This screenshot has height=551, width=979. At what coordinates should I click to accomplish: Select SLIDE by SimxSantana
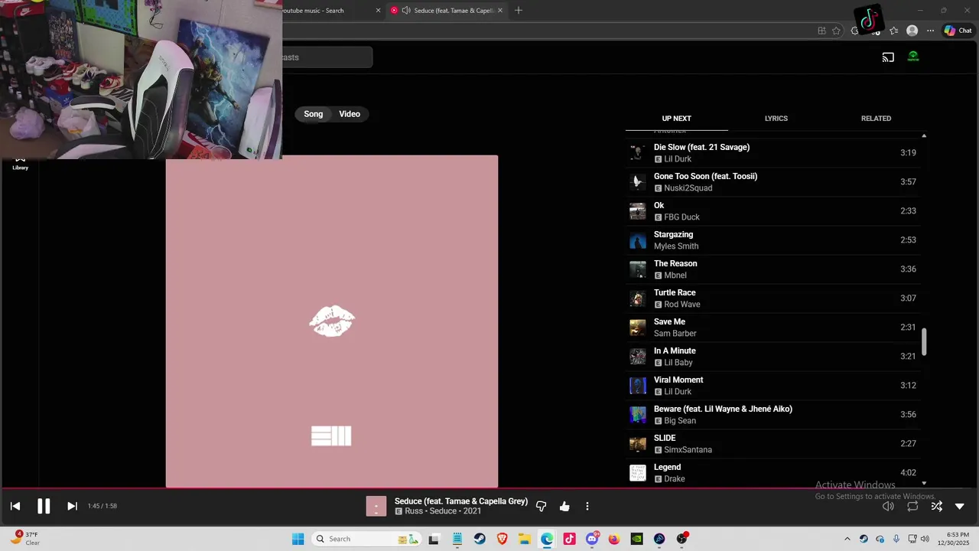click(x=774, y=444)
